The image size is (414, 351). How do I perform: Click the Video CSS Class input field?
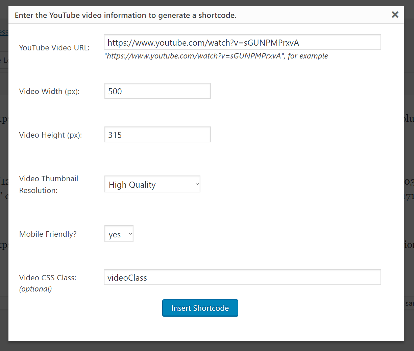[x=242, y=277]
